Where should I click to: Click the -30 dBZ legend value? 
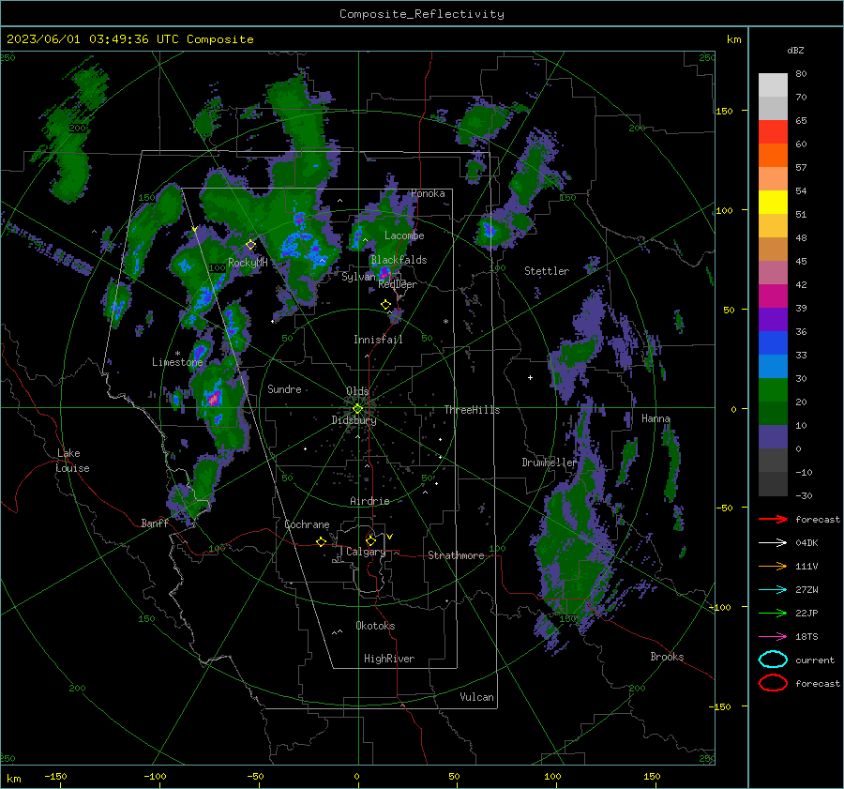coord(804,495)
